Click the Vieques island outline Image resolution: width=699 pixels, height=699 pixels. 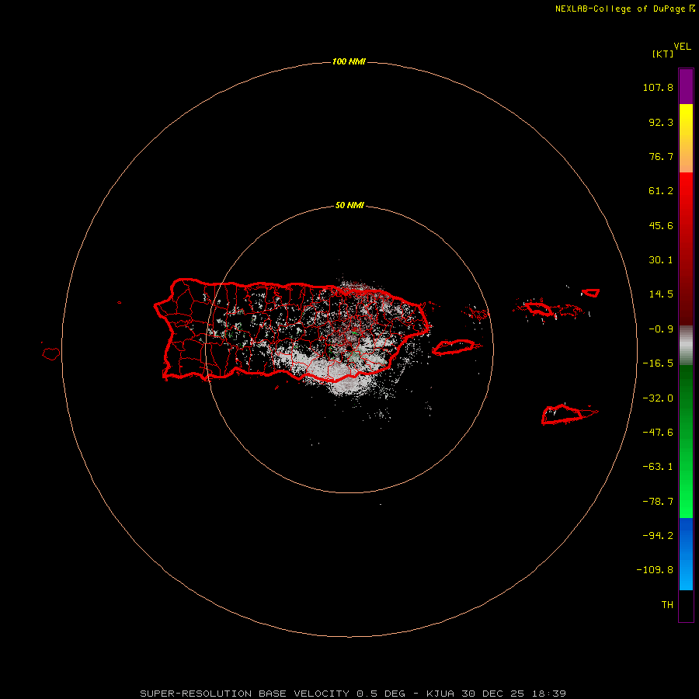454,347
